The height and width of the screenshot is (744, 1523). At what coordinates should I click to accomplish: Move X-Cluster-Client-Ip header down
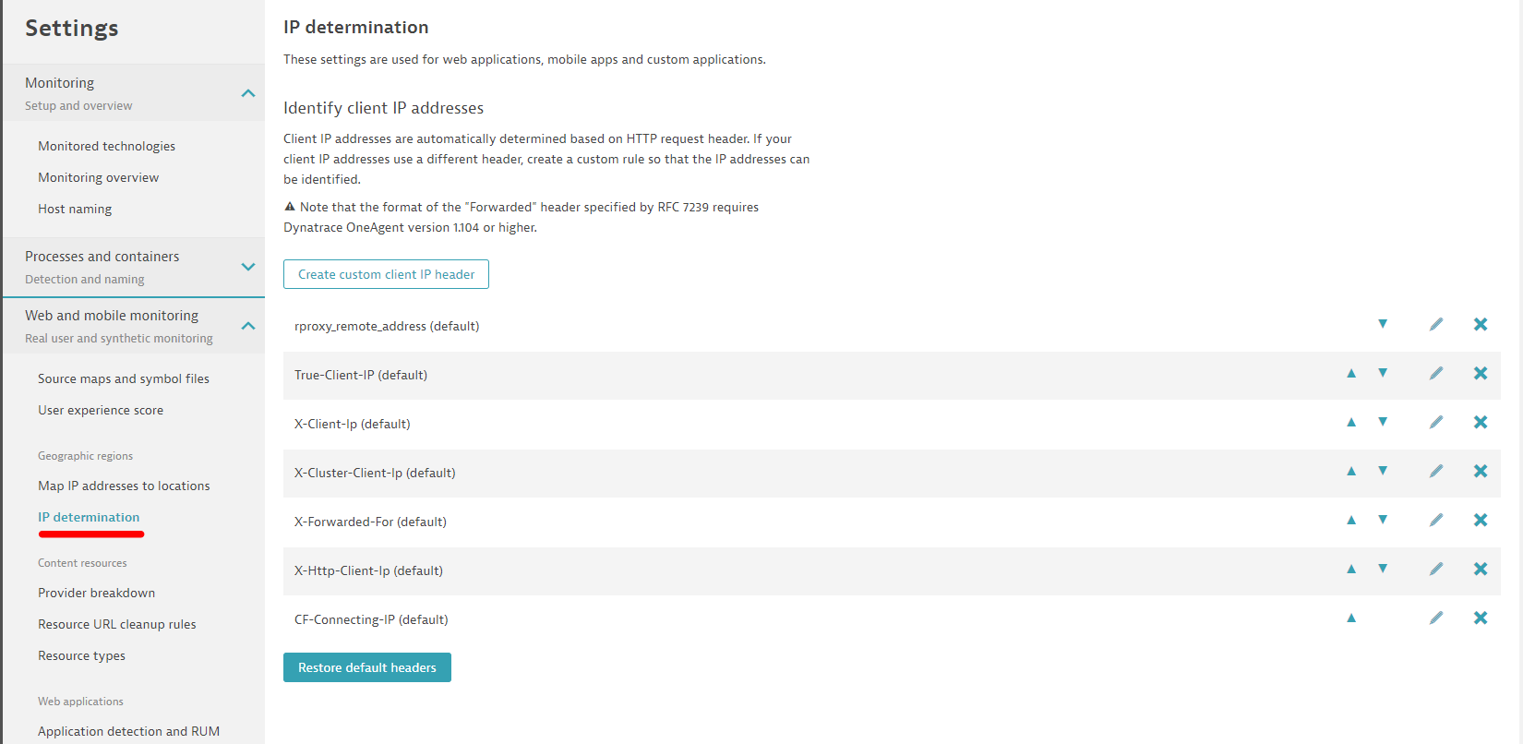pyautogui.click(x=1383, y=471)
